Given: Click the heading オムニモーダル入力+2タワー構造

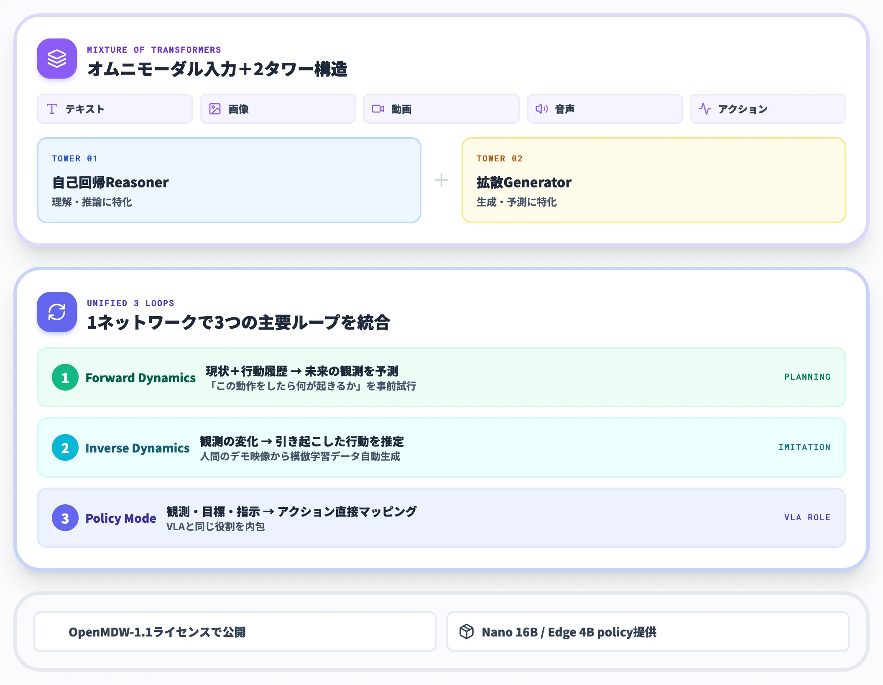Looking at the screenshot, I should [x=217, y=69].
